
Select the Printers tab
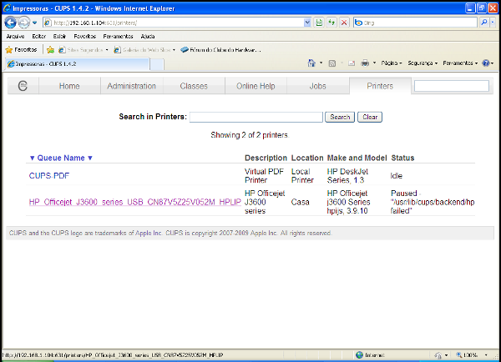(380, 86)
